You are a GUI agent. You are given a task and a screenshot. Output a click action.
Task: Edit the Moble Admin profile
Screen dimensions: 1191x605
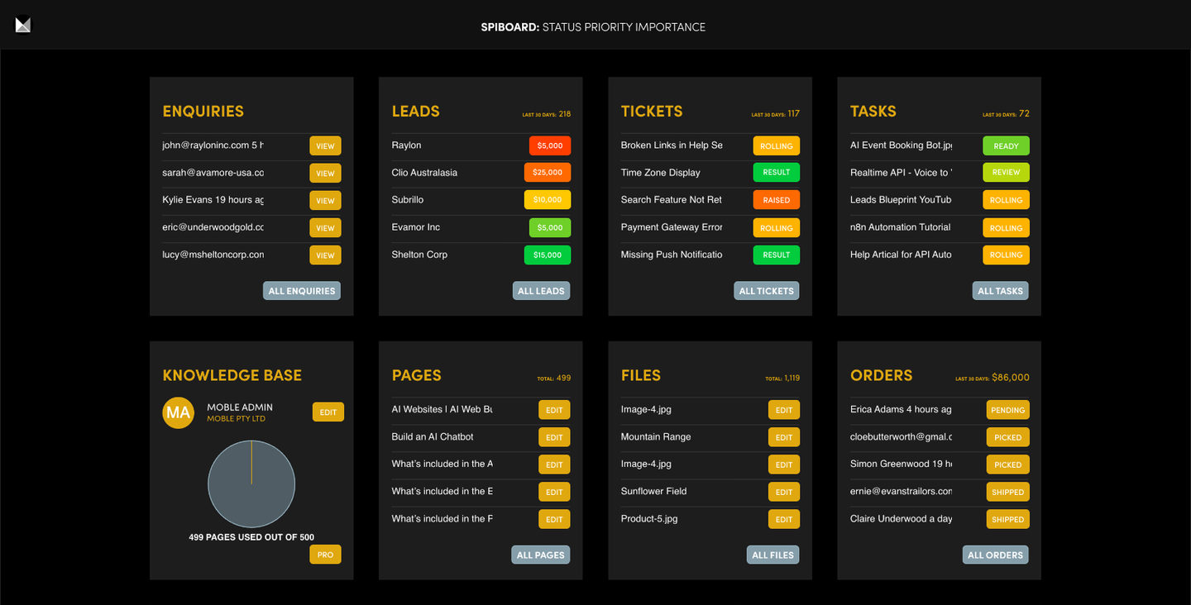pos(328,412)
